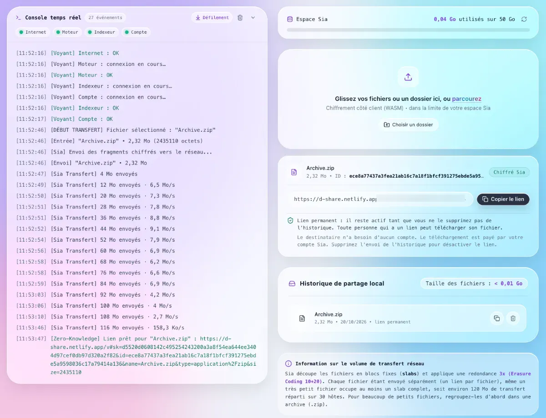Image resolution: width=546 pixels, height=418 pixels.
Task: Click the Indexeur status chip
Action: click(101, 32)
